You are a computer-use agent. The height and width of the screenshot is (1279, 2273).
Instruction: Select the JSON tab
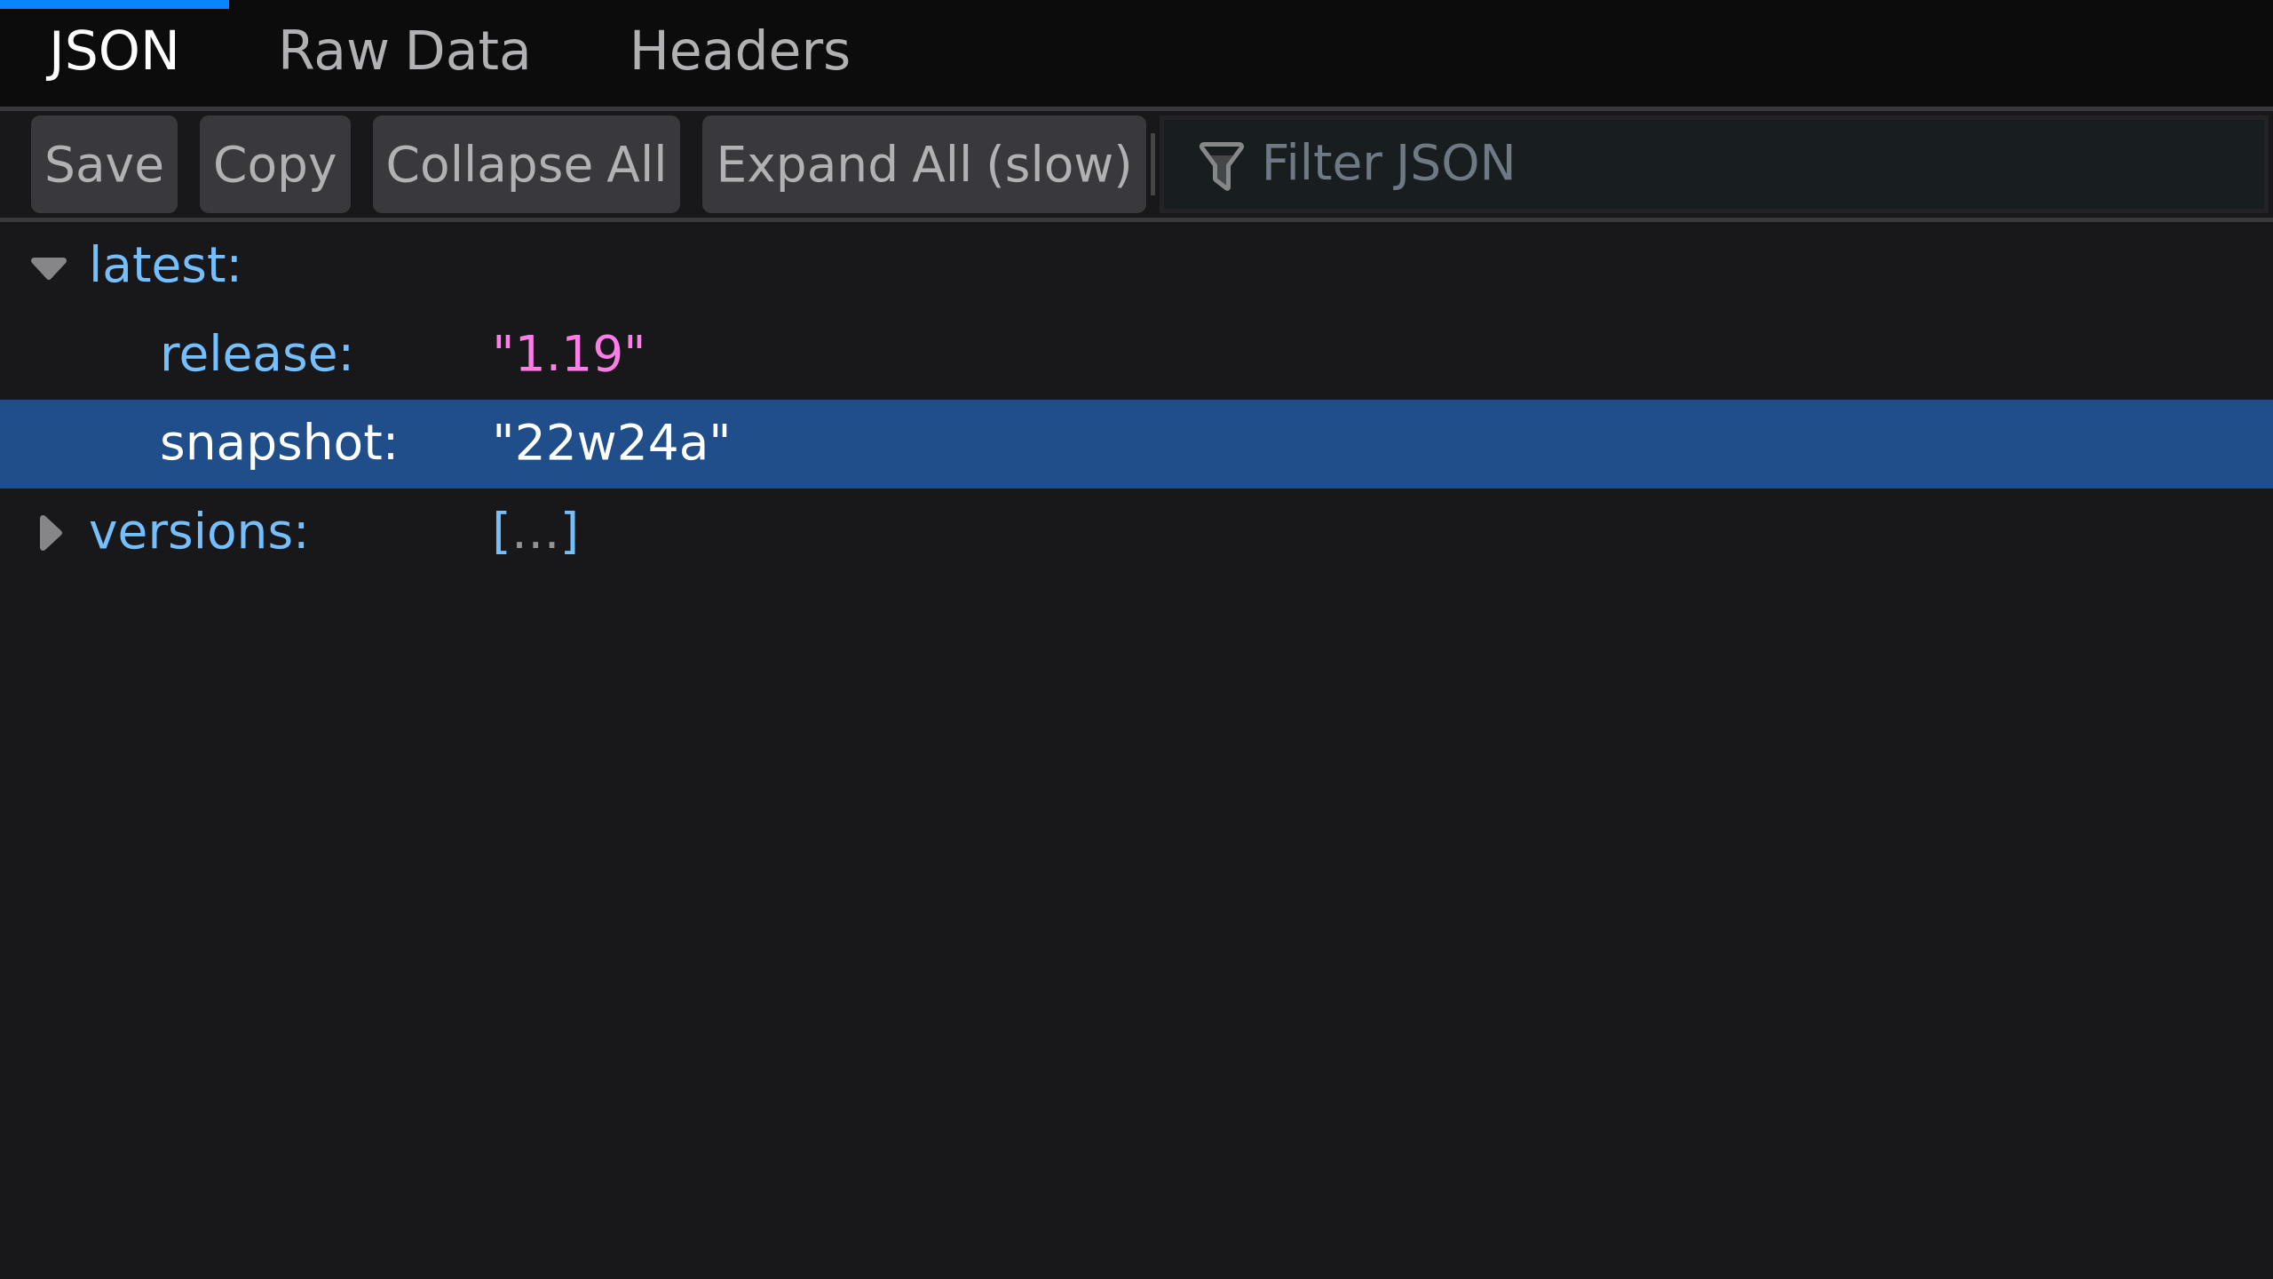tap(114, 52)
